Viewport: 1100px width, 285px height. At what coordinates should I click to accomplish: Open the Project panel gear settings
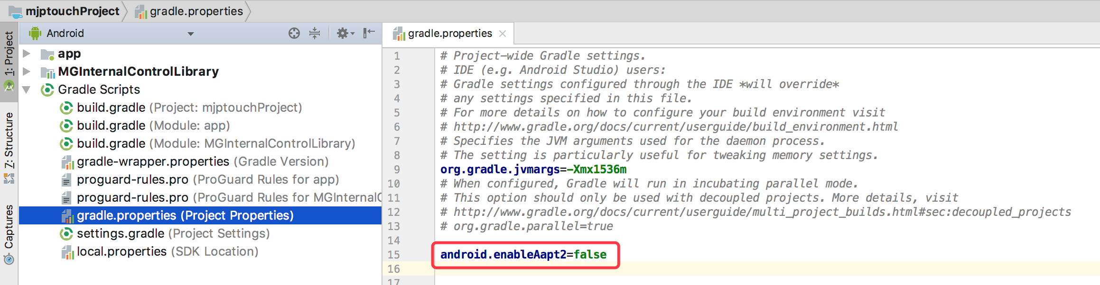345,33
